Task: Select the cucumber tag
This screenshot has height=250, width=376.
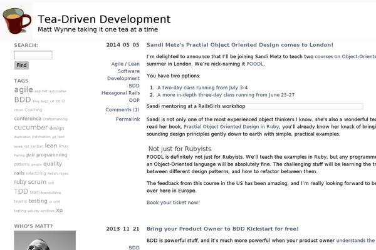Action: point(31,127)
